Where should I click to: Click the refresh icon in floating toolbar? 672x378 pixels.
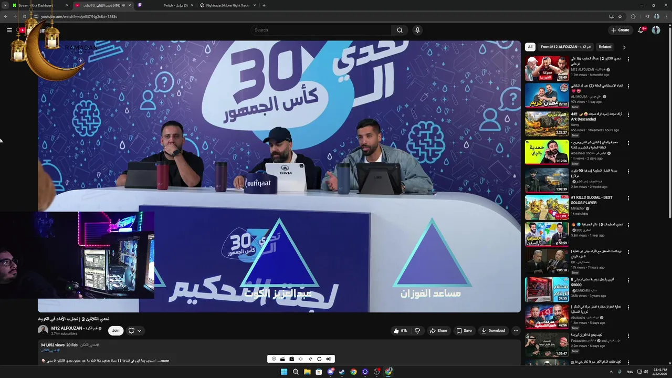pos(319,359)
